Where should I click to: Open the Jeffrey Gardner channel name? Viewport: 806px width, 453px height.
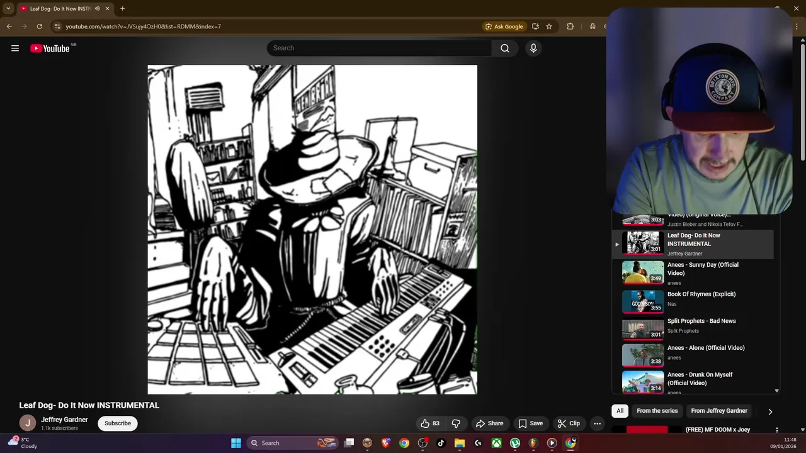click(x=64, y=420)
